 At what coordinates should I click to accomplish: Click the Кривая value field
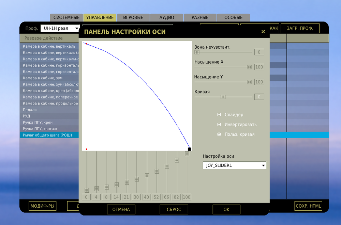click(259, 97)
